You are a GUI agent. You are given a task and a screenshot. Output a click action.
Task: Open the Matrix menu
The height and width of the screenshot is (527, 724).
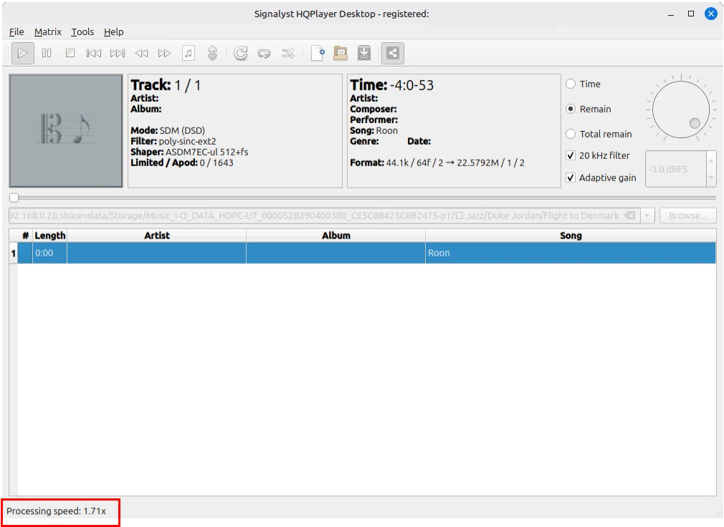click(x=47, y=32)
